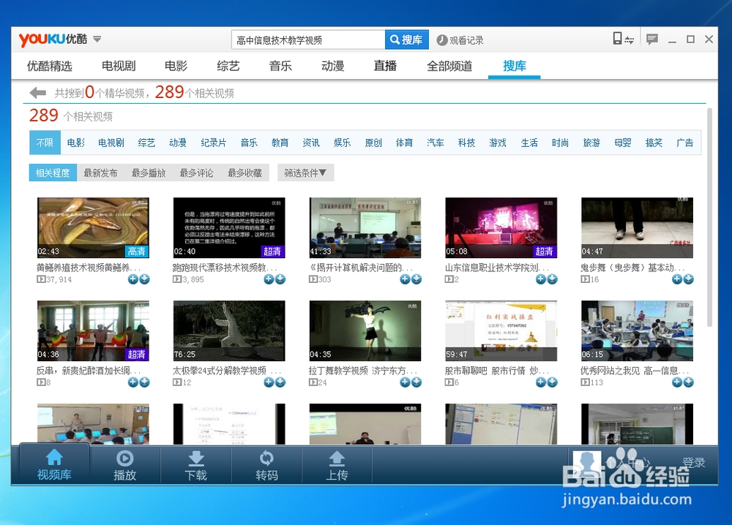
Task: Click 太极拳24式分解教学视频 title
Action: (x=227, y=371)
